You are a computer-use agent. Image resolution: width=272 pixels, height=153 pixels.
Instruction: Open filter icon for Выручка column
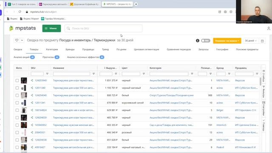[x=116, y=74]
